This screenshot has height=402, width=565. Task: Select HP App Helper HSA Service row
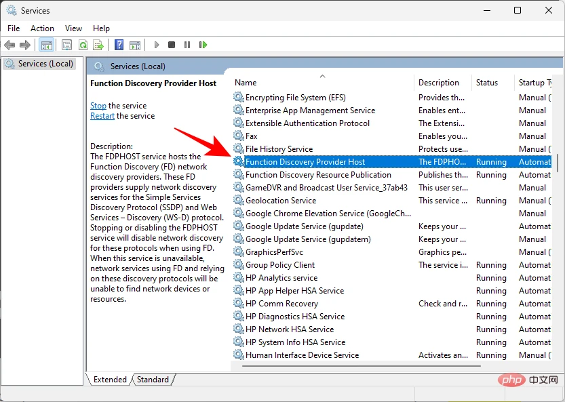[391, 291]
